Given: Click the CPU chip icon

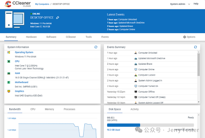Looking at the screenshot, I should coord(9,61).
